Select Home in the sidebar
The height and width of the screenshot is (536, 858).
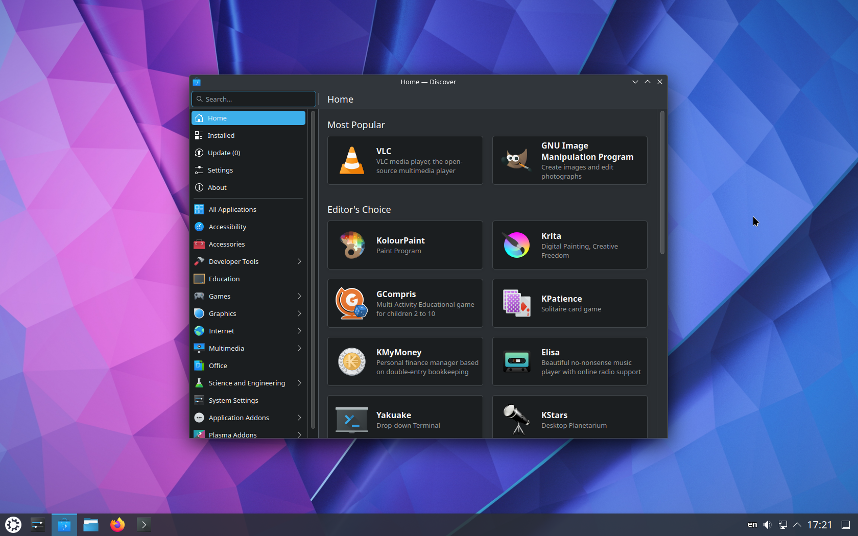tap(248, 118)
